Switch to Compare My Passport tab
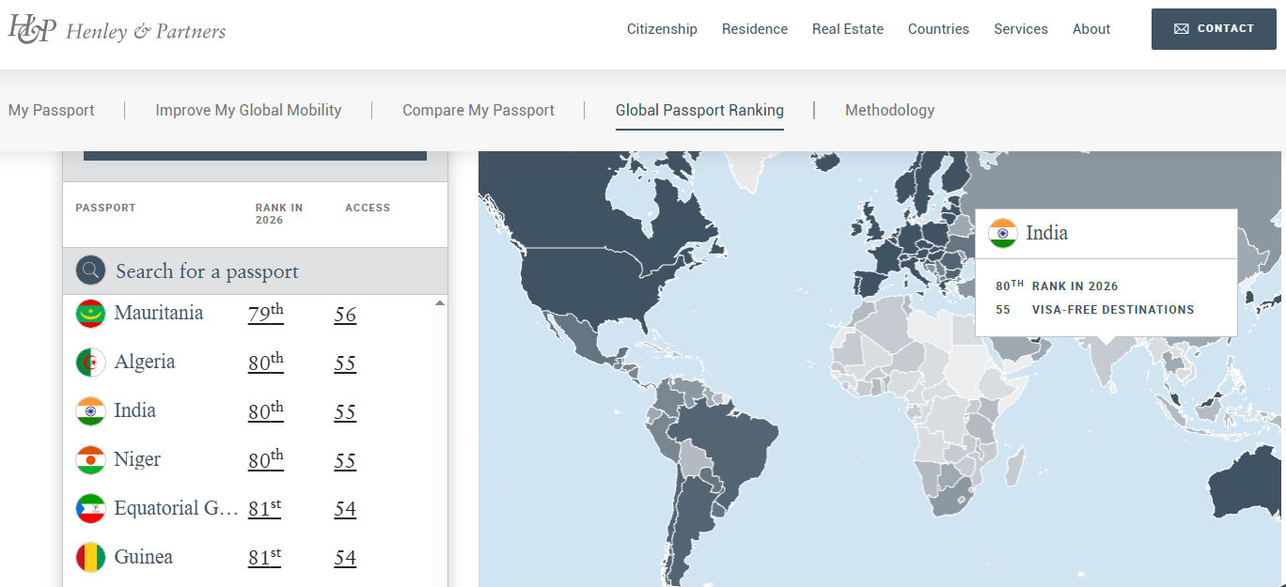The width and height of the screenshot is (1286, 587). click(478, 110)
